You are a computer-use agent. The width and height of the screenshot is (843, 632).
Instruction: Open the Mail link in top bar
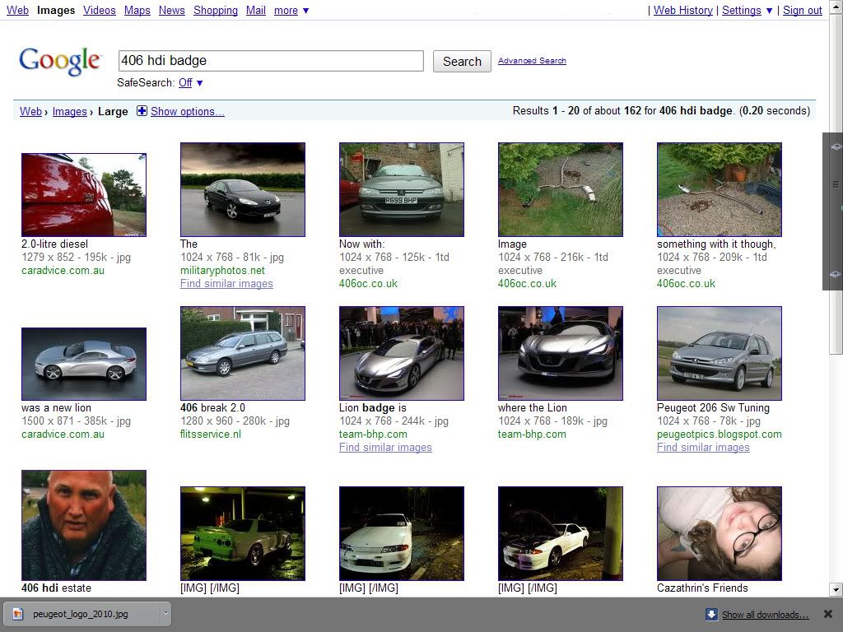tap(256, 10)
